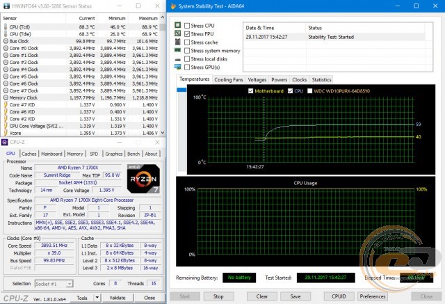445x304 pixels.
Task: Open the SPD tab in CPU-Z
Action: 94,154
